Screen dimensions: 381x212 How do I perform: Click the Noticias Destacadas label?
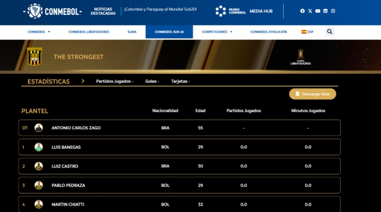[x=103, y=11]
